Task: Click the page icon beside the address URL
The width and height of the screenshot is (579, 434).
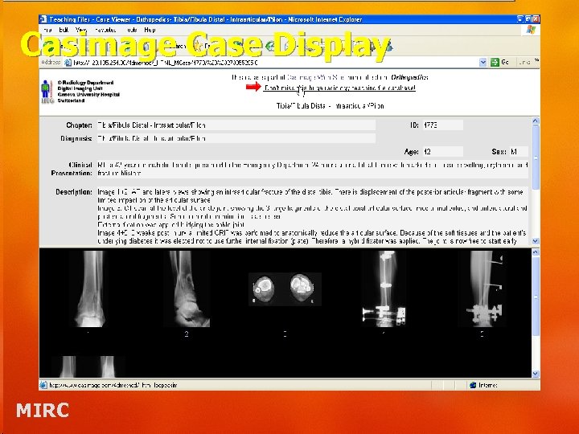Action: coord(68,63)
